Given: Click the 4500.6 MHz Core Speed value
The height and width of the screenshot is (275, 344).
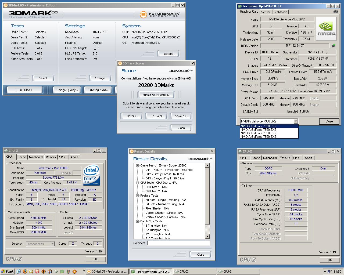Looking at the screenshot, I should (39, 218).
